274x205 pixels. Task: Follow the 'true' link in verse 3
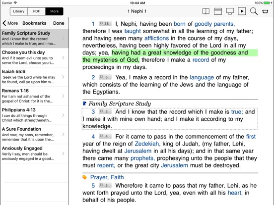click(x=237, y=112)
